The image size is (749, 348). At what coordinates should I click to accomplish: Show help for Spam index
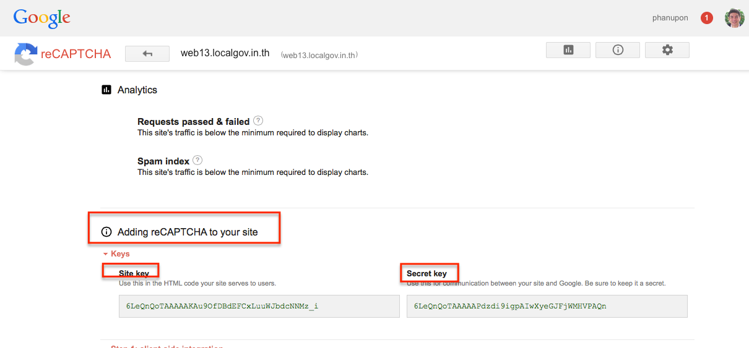tap(197, 161)
